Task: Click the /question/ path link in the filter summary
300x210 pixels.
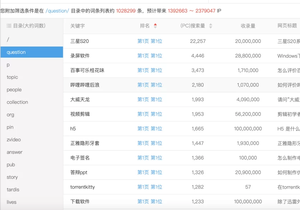Action: [57, 11]
